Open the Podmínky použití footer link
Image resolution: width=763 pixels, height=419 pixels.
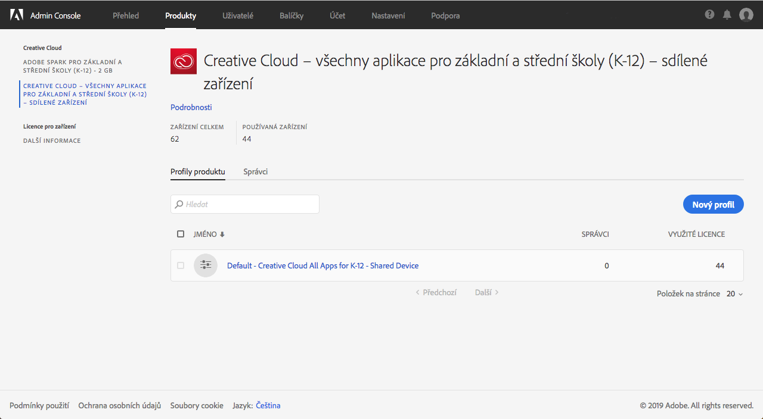(39, 405)
